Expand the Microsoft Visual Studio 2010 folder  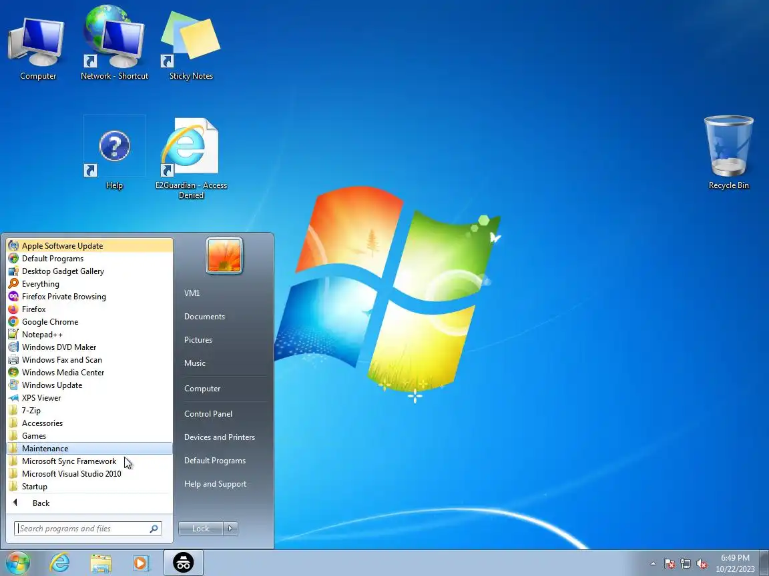(x=89, y=474)
